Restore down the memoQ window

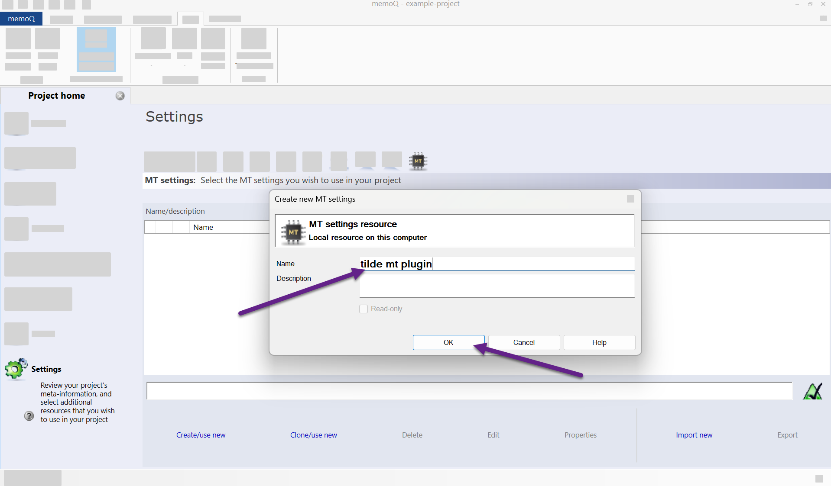810,4
